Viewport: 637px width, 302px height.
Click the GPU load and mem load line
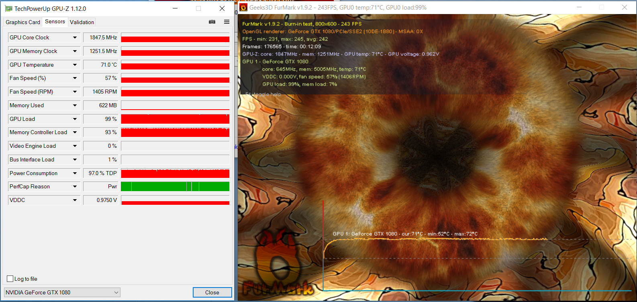(300, 84)
